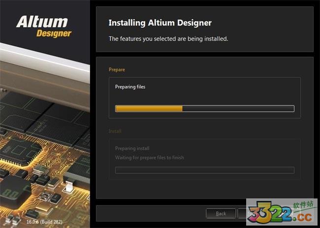Click Waiting for prepare files to finish

(x=149, y=158)
